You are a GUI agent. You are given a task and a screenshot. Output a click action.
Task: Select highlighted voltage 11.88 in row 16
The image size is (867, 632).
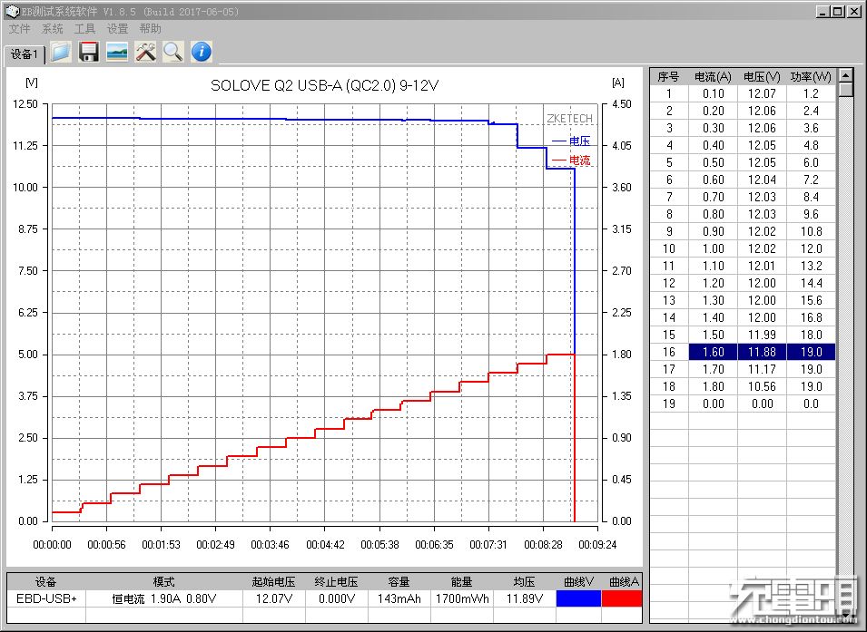(x=762, y=352)
